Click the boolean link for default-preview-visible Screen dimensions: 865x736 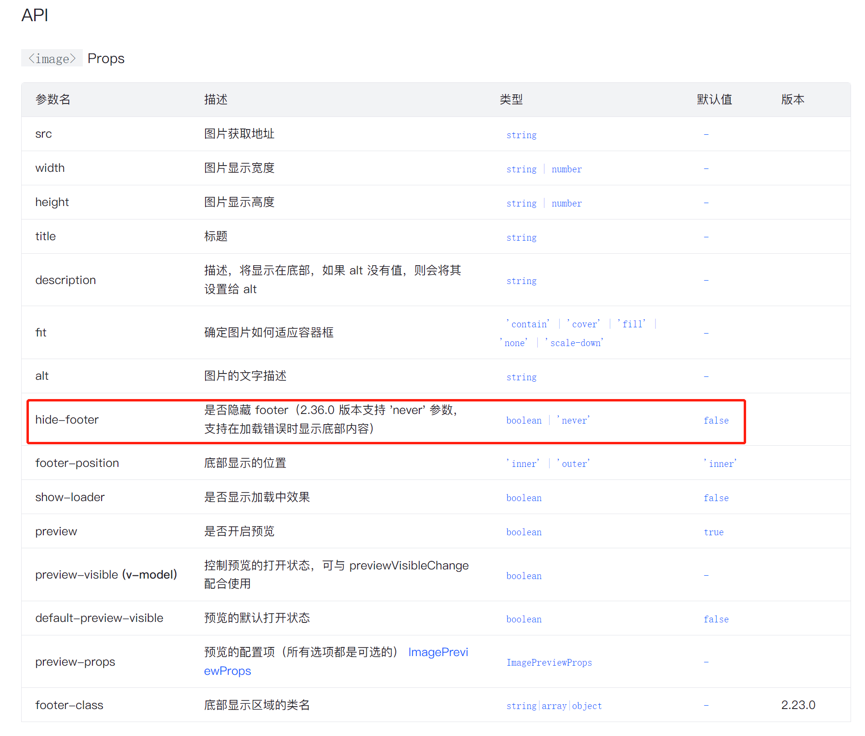pyautogui.click(x=524, y=619)
